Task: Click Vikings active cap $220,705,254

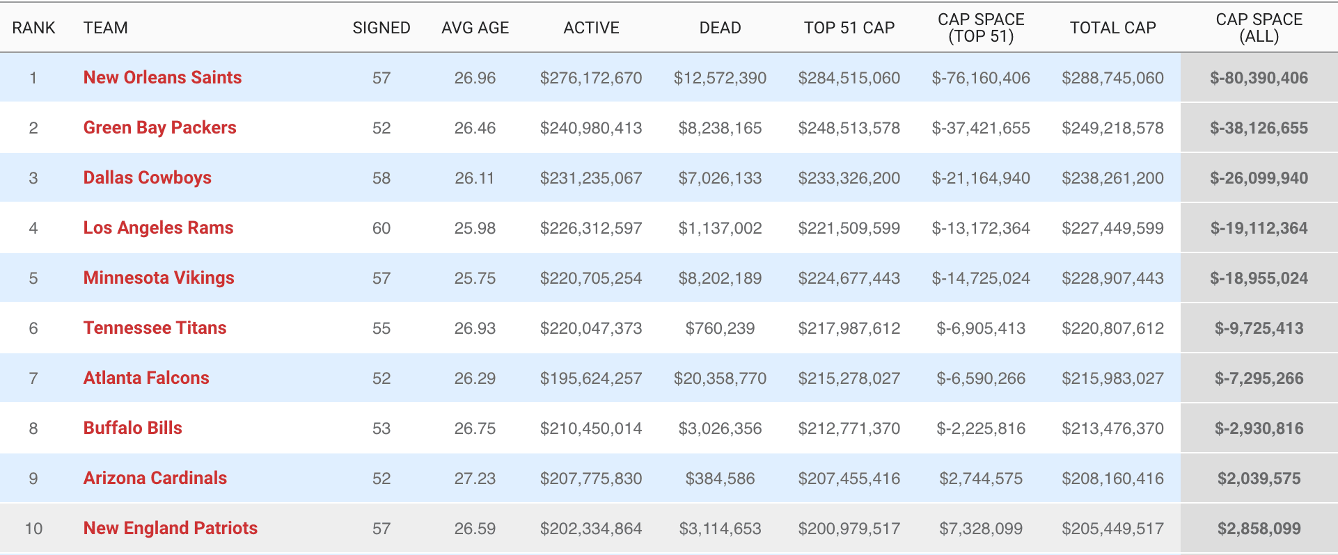Action: point(591,278)
